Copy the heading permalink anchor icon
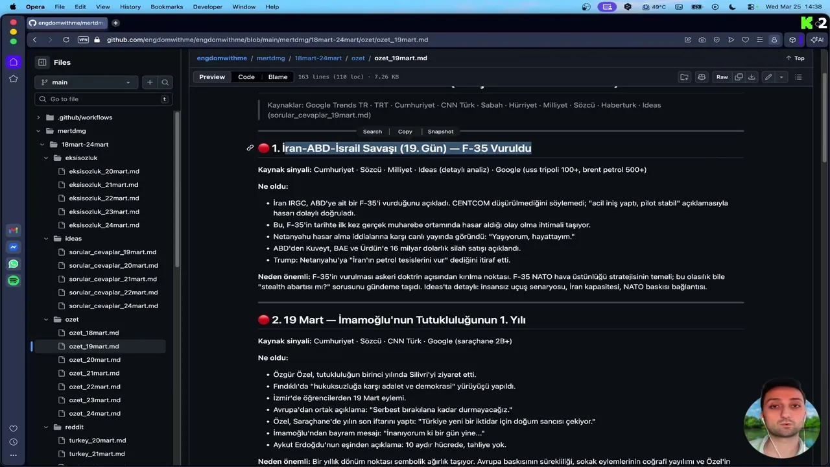The height and width of the screenshot is (467, 830). pos(250,148)
